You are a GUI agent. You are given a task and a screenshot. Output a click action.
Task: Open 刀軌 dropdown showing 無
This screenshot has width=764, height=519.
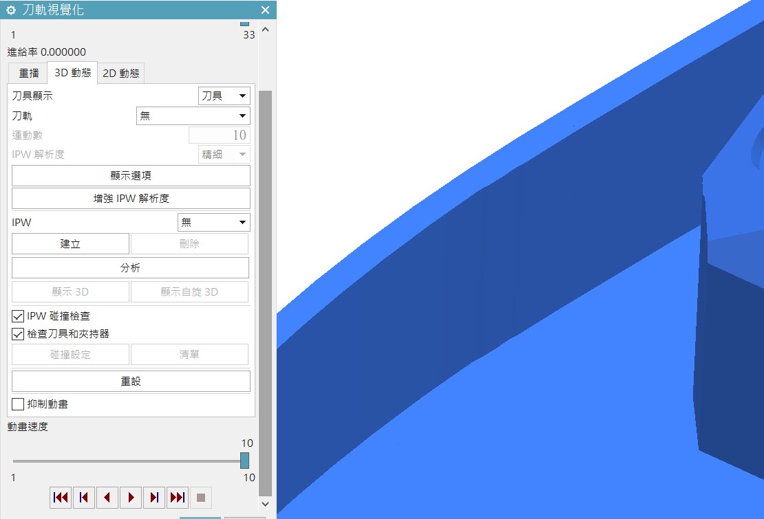193,115
